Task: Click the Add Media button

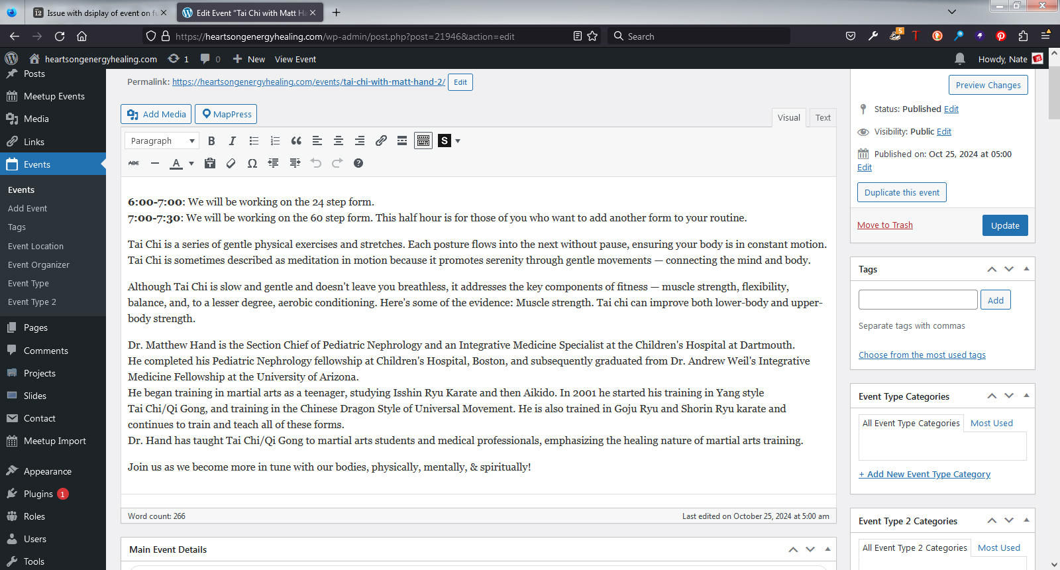Action: point(156,114)
